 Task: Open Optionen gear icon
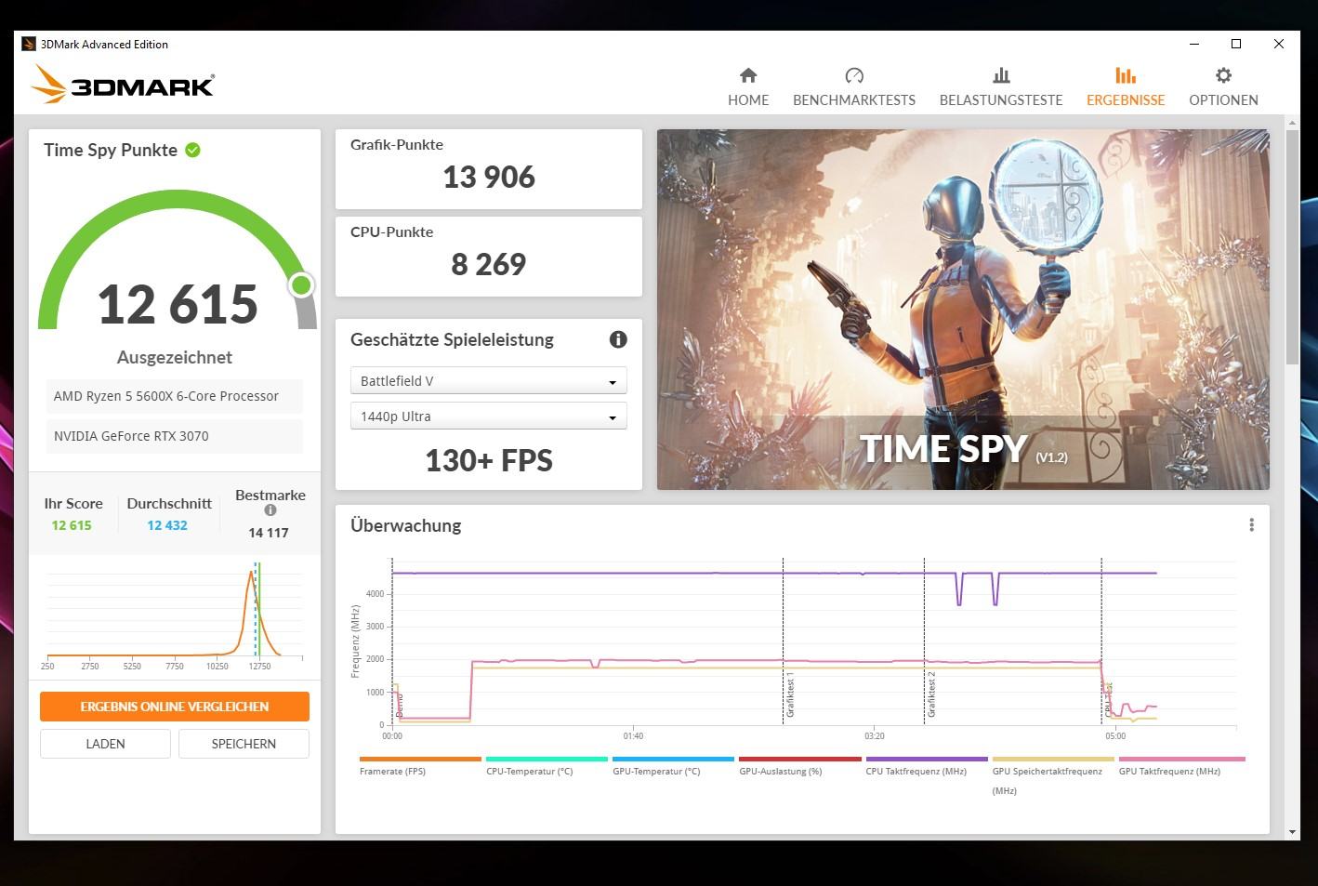tap(1223, 75)
